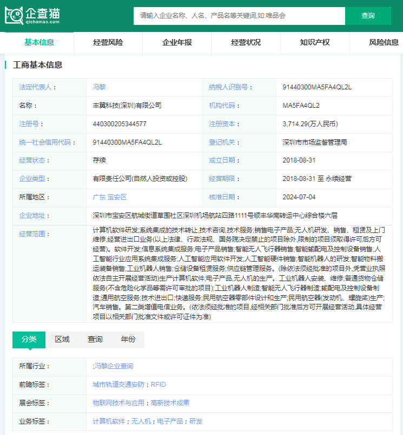Click registered capital 3,714.29(万人民币)
The image size is (403, 435).
(x=310, y=124)
